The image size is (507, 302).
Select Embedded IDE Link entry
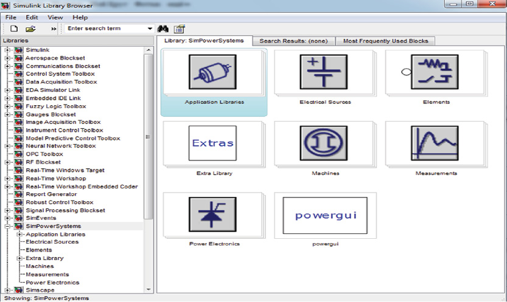pyautogui.click(x=54, y=98)
